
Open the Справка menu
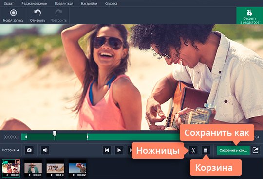[x=111, y=3]
